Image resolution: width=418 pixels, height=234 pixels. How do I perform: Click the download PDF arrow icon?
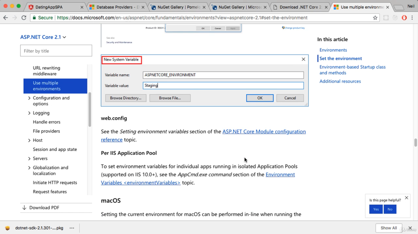24,208
